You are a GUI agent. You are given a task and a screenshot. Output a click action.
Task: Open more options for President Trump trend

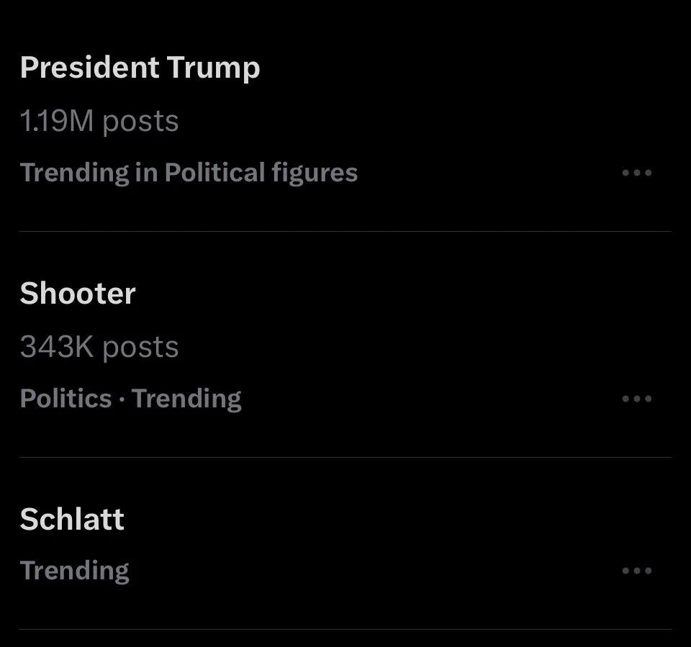(x=637, y=173)
